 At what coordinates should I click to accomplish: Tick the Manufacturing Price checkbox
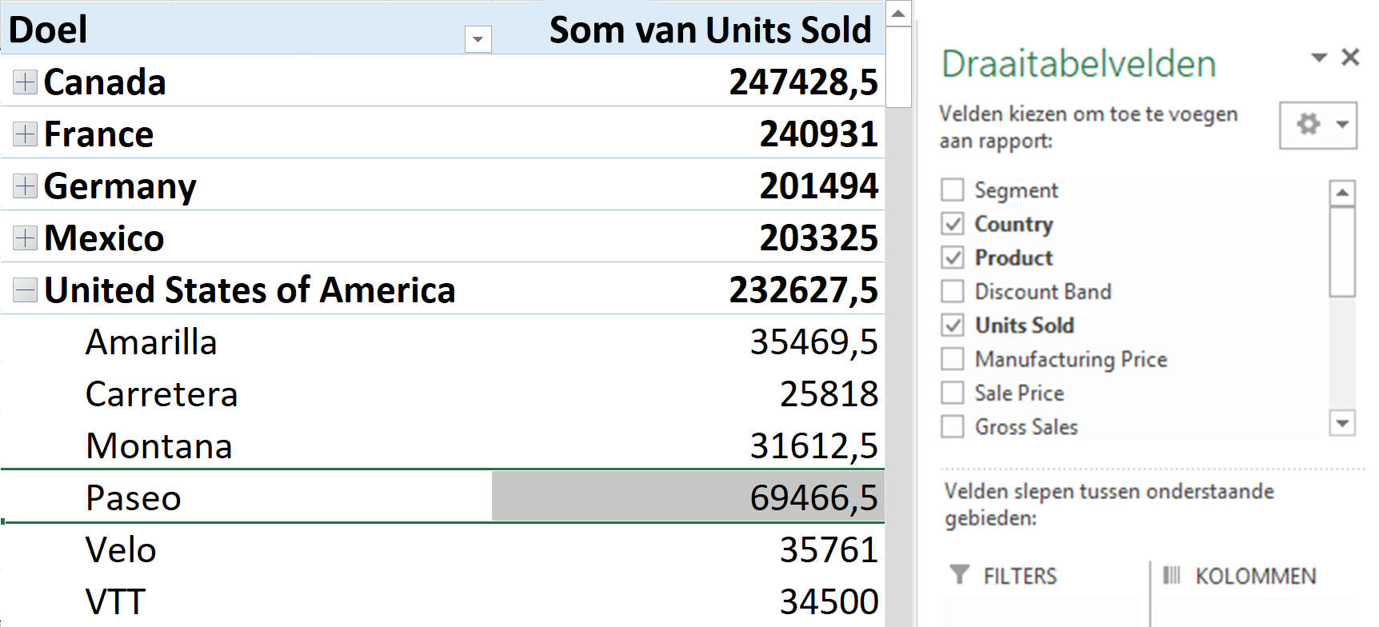[x=953, y=359]
